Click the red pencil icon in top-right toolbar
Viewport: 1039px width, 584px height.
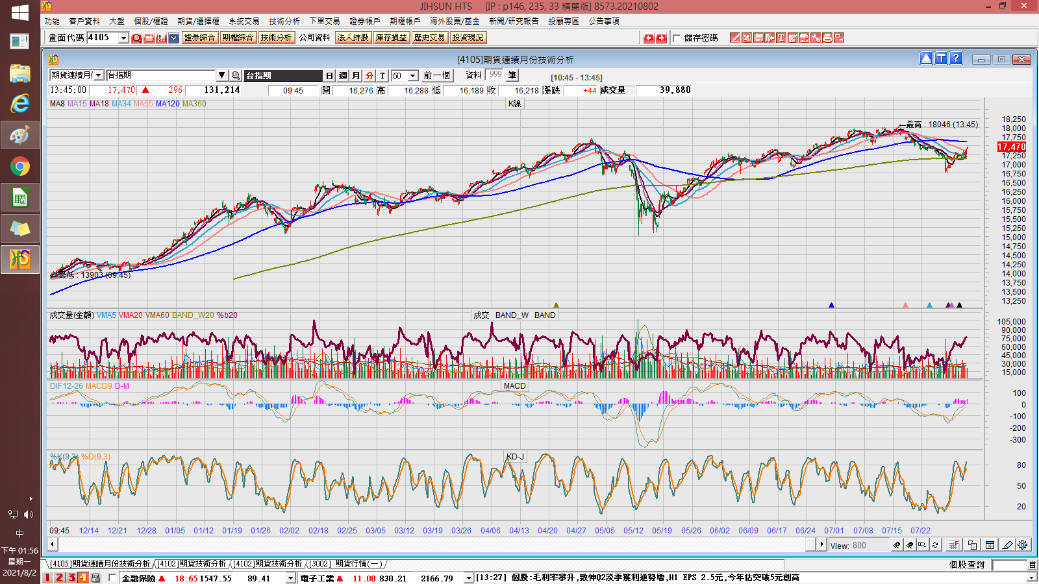[x=735, y=38]
